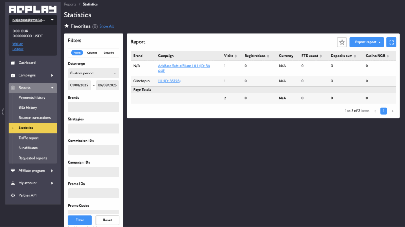Open the Export report dropdown

(366, 42)
